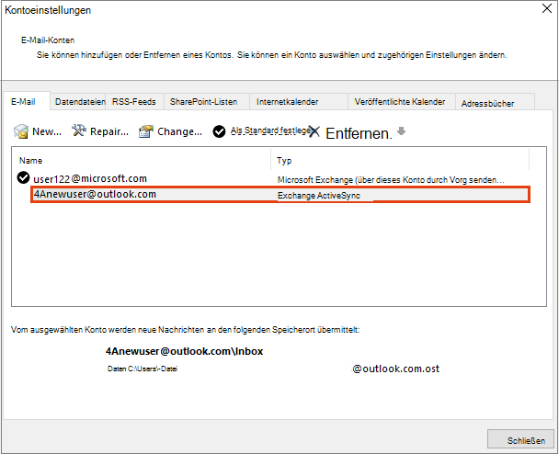Open the Veröffentlichte Kalender tab

tap(400, 102)
